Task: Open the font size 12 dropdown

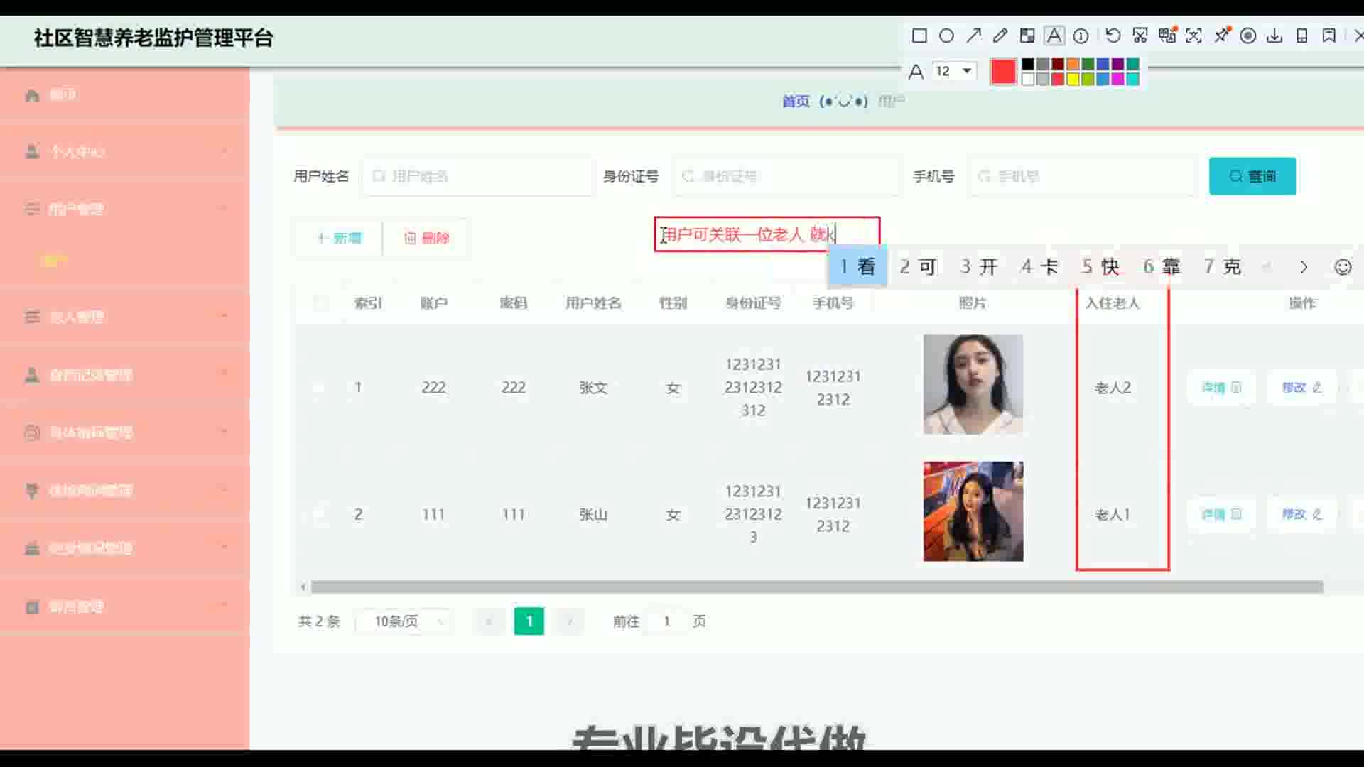Action: pyautogui.click(x=955, y=71)
